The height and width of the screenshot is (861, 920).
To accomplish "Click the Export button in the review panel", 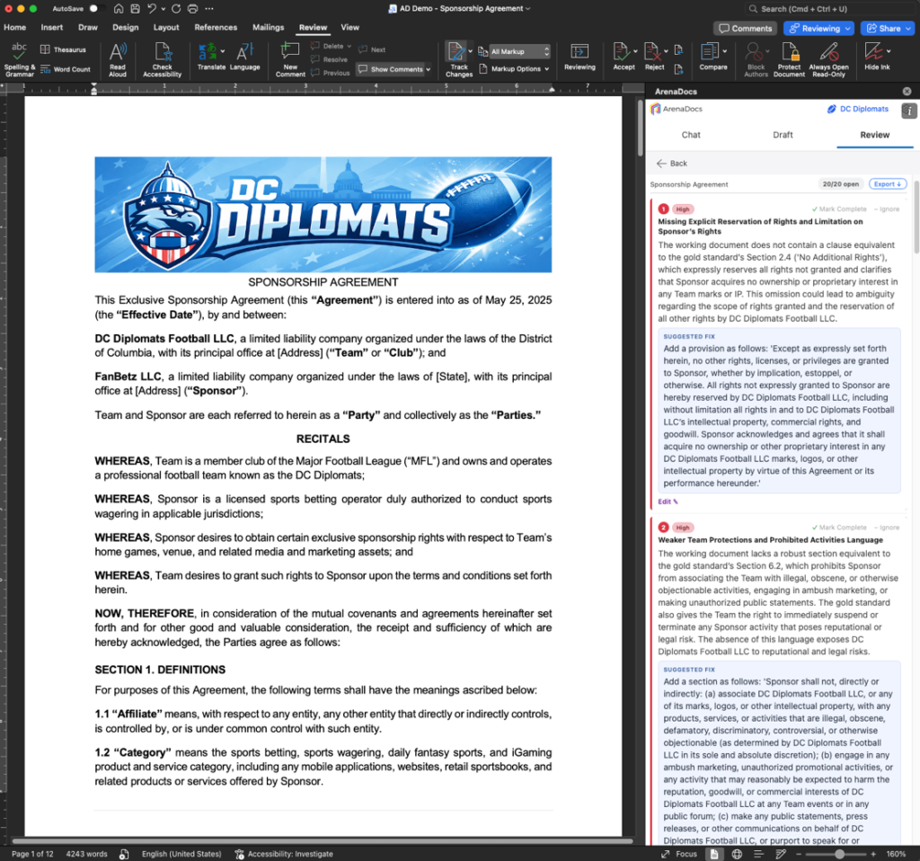I will (x=888, y=184).
